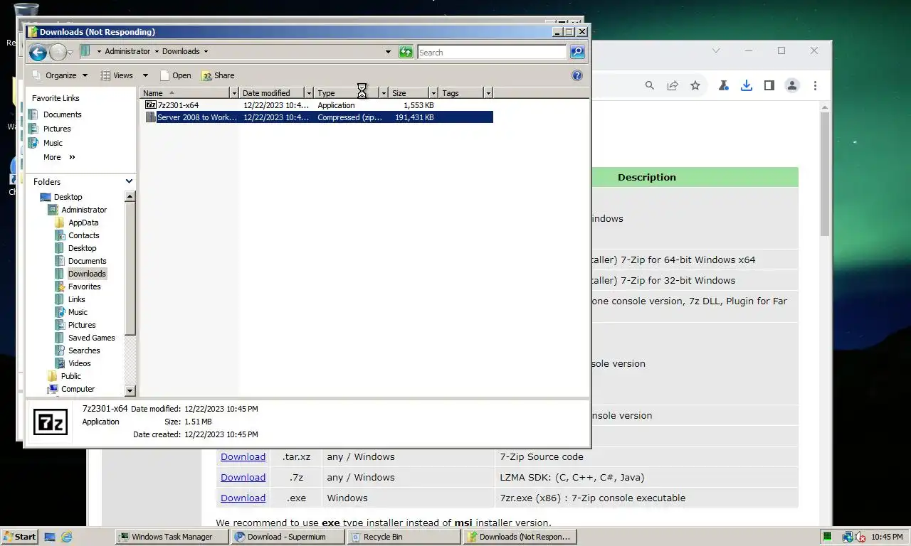
Task: Switch to Windows Task Manager taskbar button
Action: click(172, 537)
